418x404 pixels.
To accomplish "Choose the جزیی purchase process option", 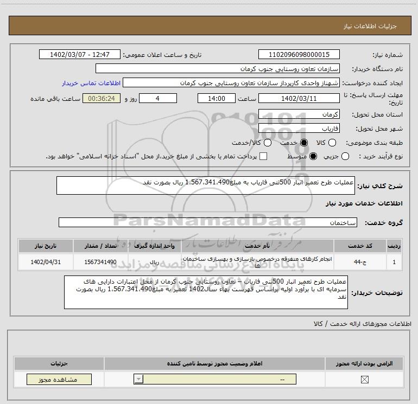I will (345, 156).
